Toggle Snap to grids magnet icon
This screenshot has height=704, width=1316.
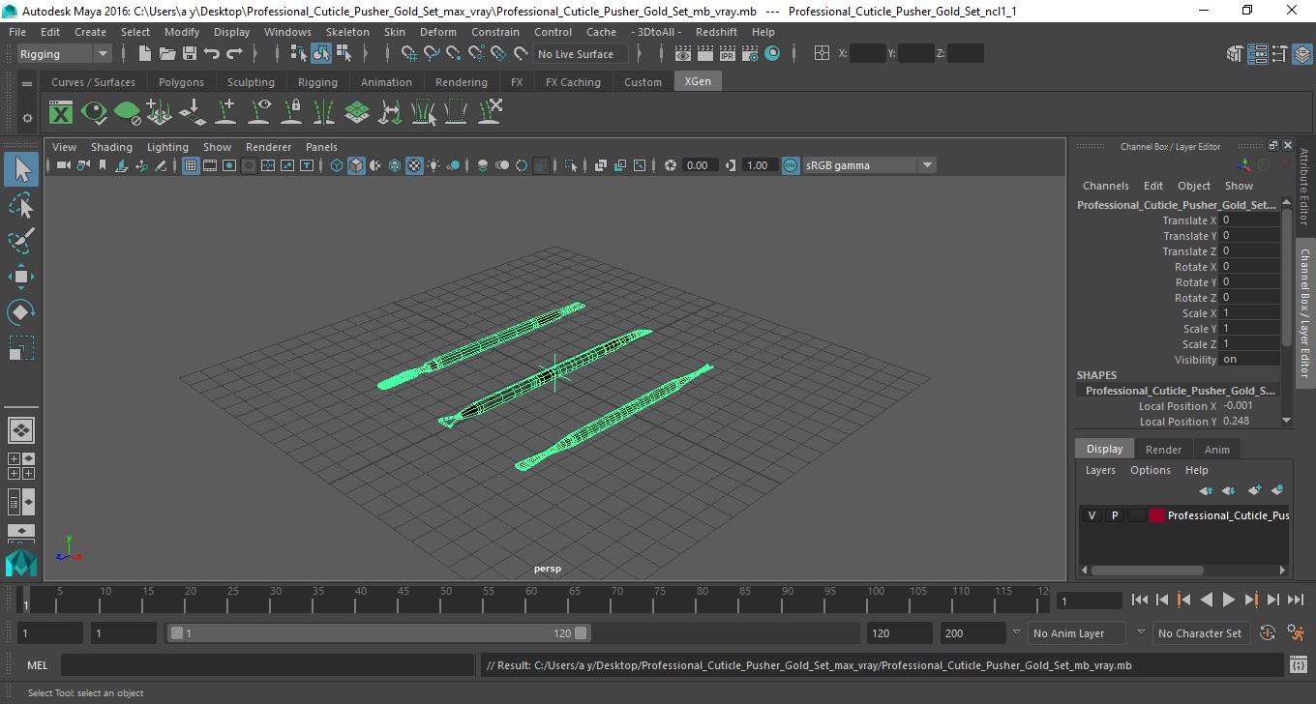click(409, 54)
